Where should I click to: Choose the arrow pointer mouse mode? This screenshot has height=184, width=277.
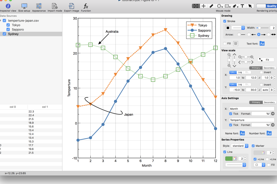pos(250,6)
